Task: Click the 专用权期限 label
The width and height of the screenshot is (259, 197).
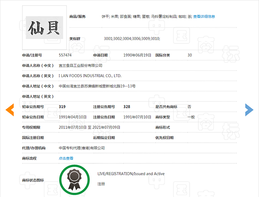Action: [x=31, y=127]
